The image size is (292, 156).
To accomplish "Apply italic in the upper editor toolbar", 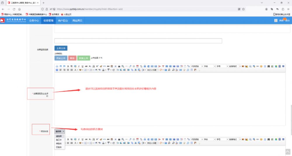I will coord(79,66).
